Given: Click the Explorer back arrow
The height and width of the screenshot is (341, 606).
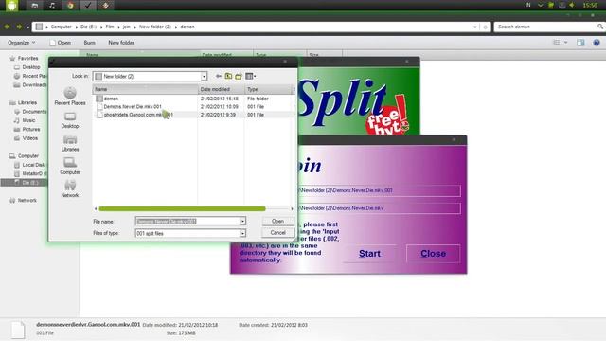Looking at the screenshot, I should click(7, 27).
